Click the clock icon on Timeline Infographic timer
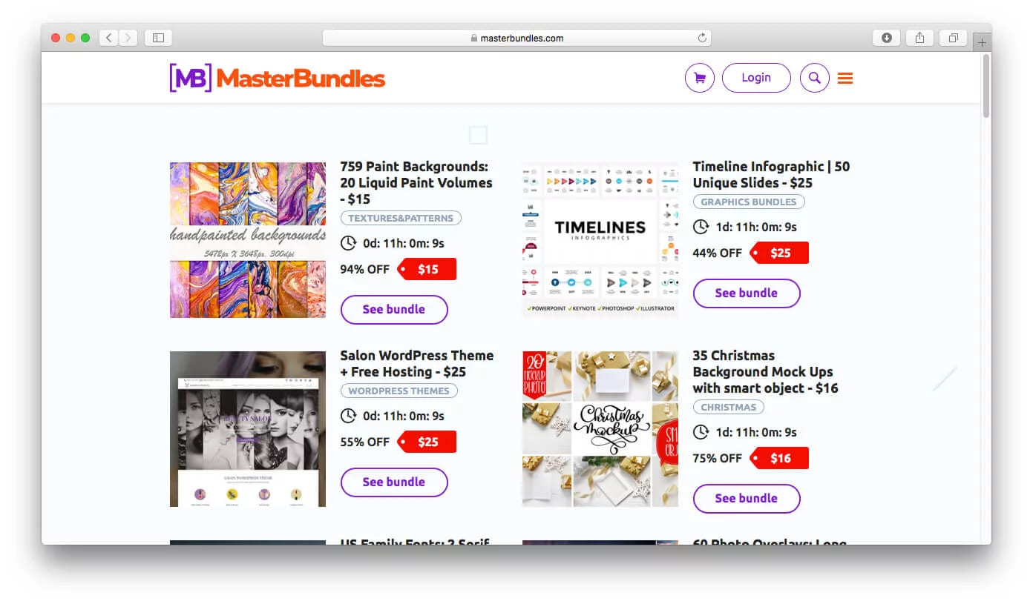This screenshot has height=604, width=1033. pos(701,227)
